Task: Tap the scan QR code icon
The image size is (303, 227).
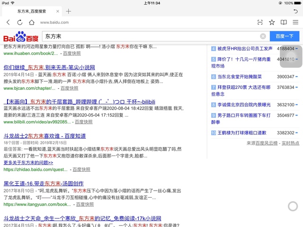Action: [x=260, y=22]
